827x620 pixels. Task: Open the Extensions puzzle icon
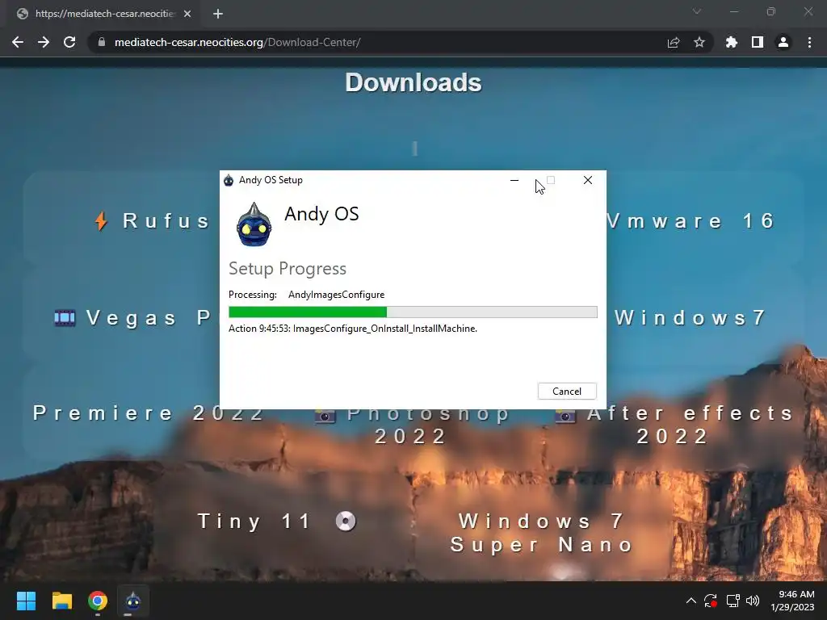pyautogui.click(x=732, y=42)
